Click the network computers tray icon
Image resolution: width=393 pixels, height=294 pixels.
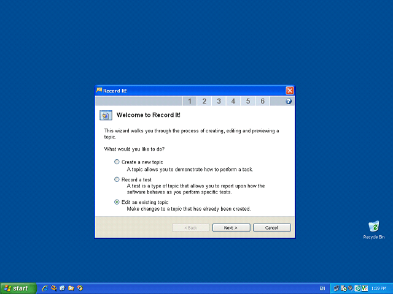[337, 288]
